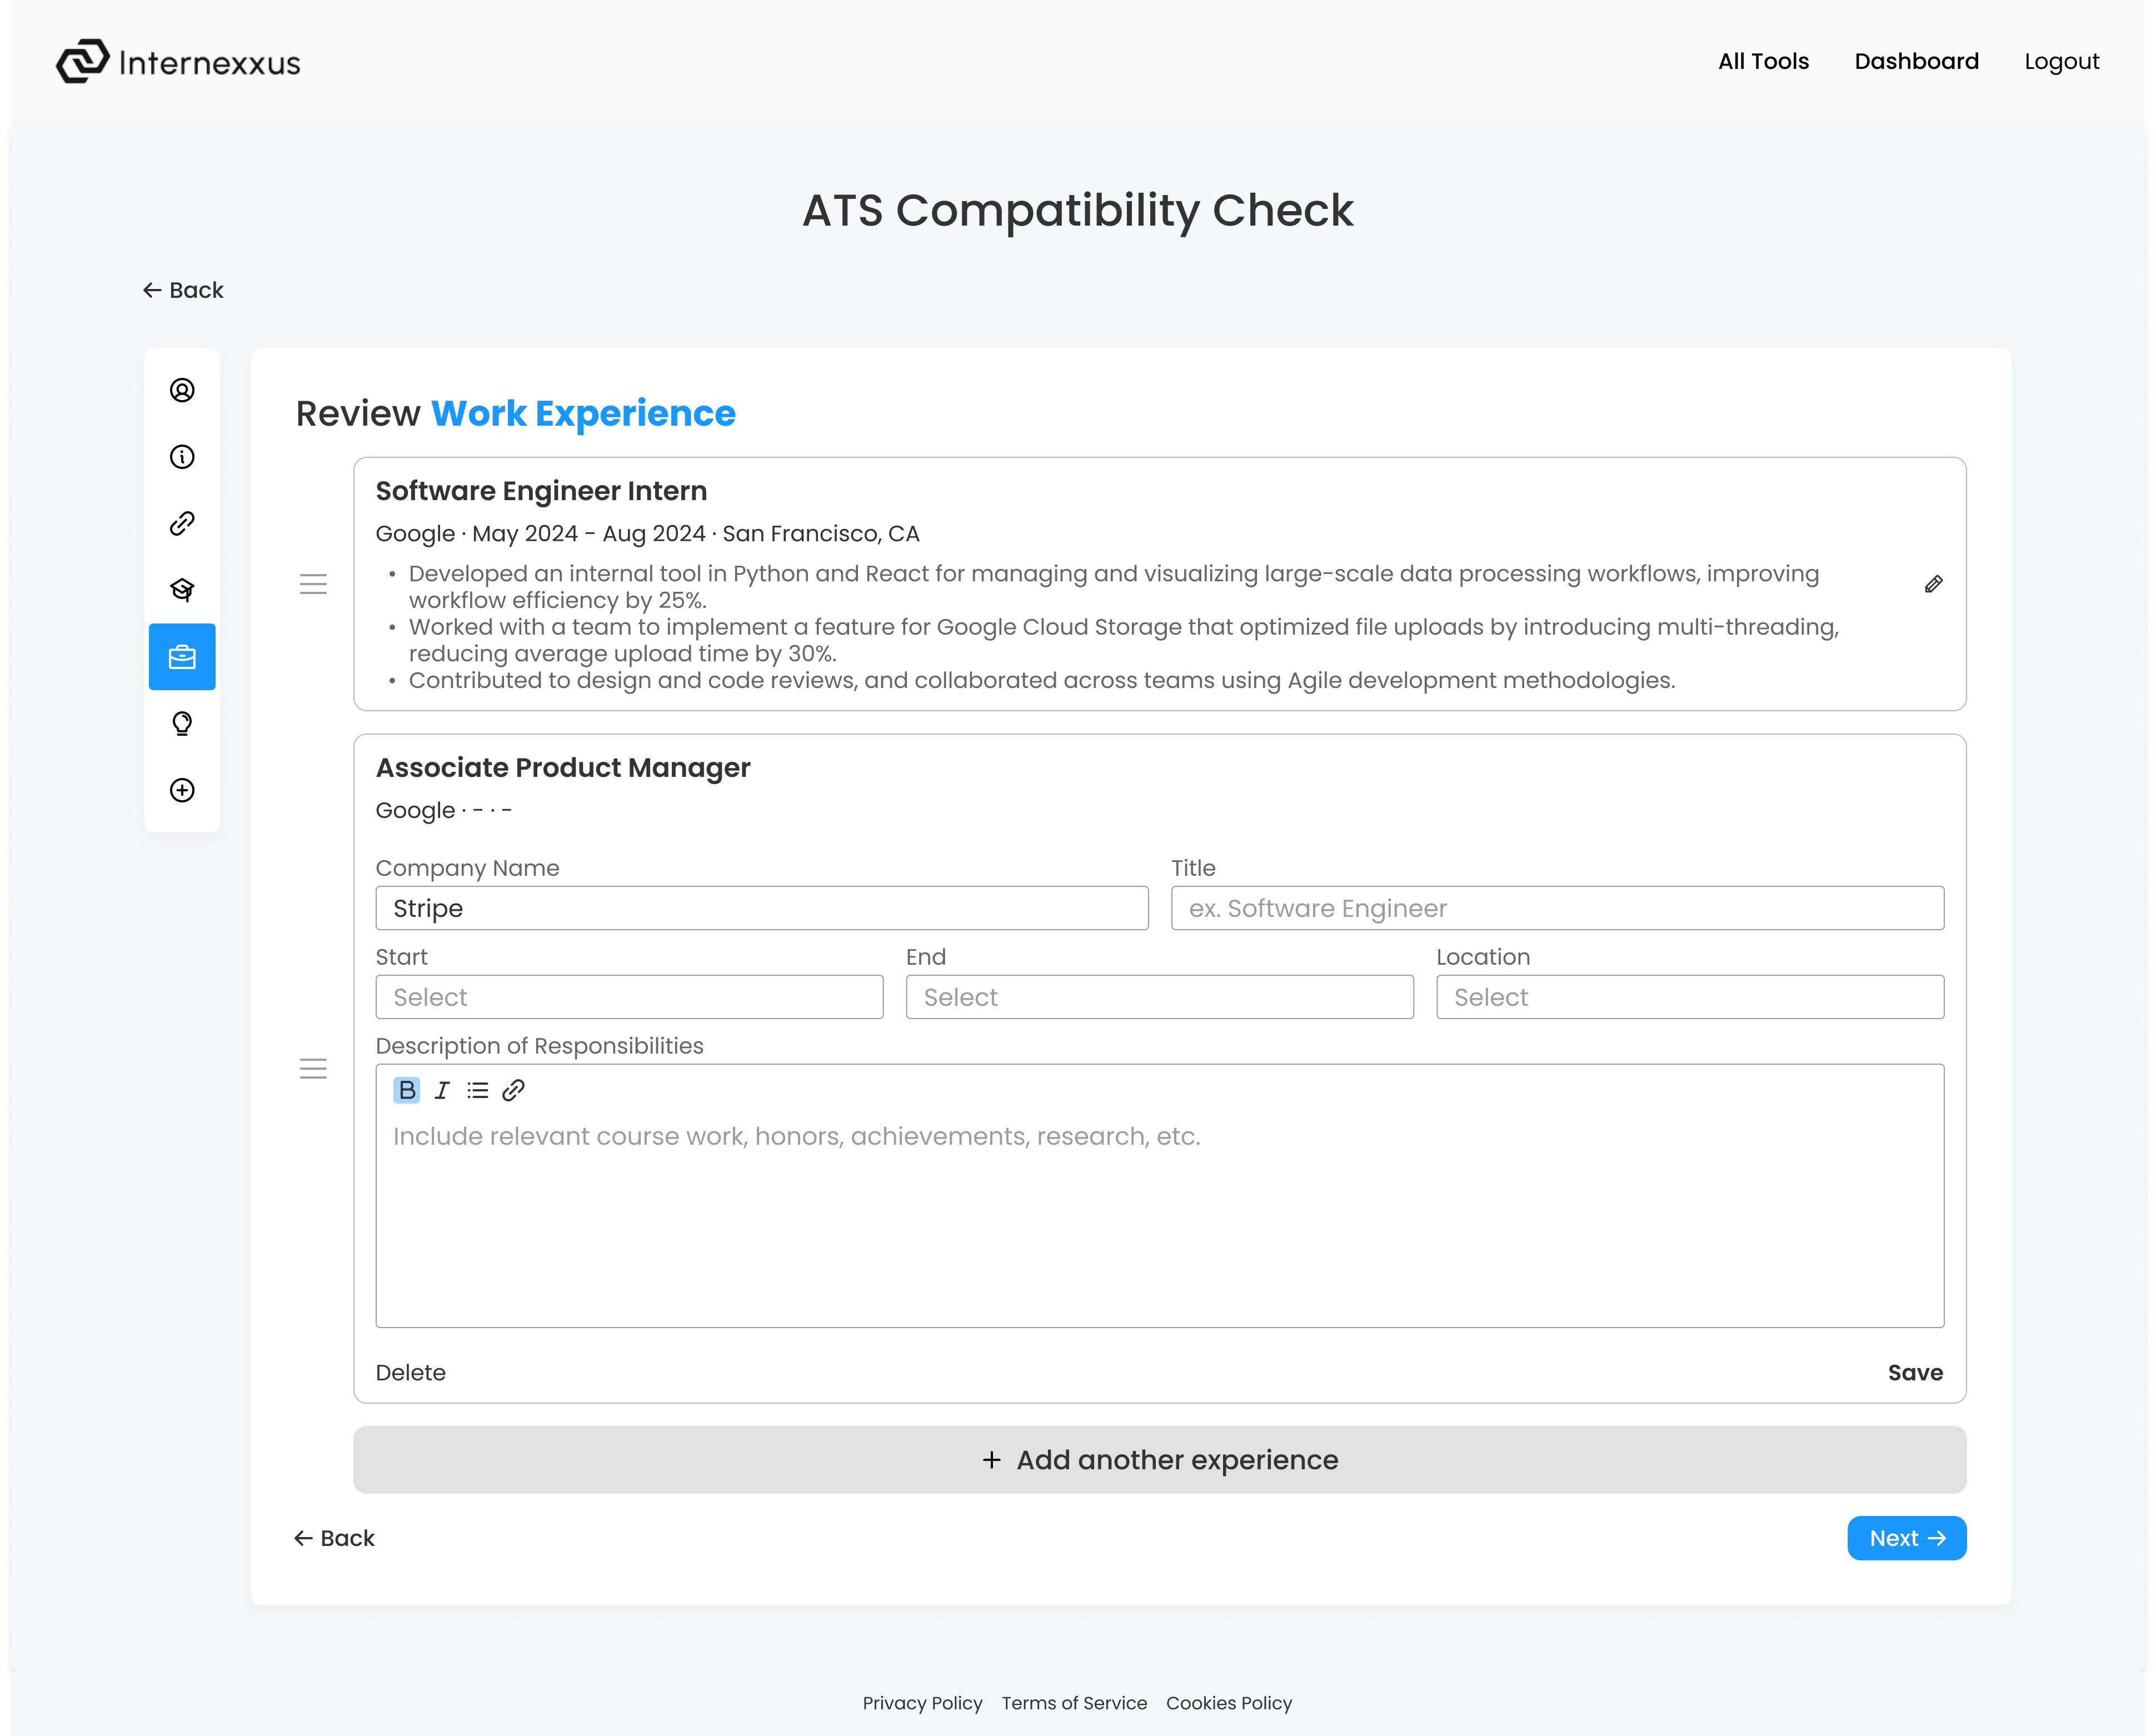
Task: Select the work experience briefcase icon
Action: pyautogui.click(x=182, y=657)
